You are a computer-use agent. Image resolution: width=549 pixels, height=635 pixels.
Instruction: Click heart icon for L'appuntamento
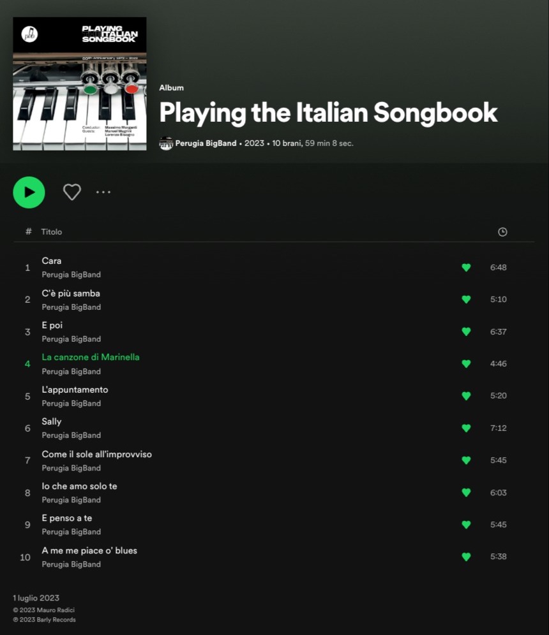tap(466, 396)
